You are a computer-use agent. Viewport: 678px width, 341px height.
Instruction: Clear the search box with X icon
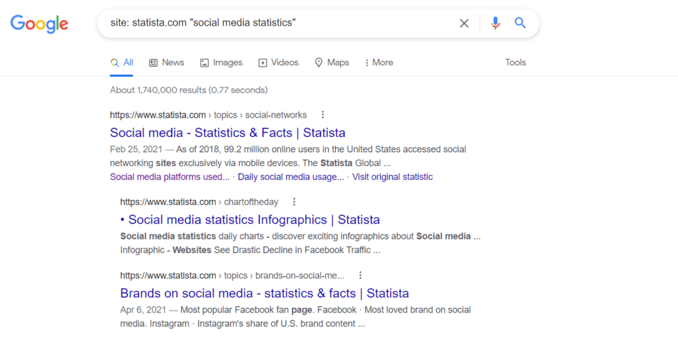(x=464, y=23)
